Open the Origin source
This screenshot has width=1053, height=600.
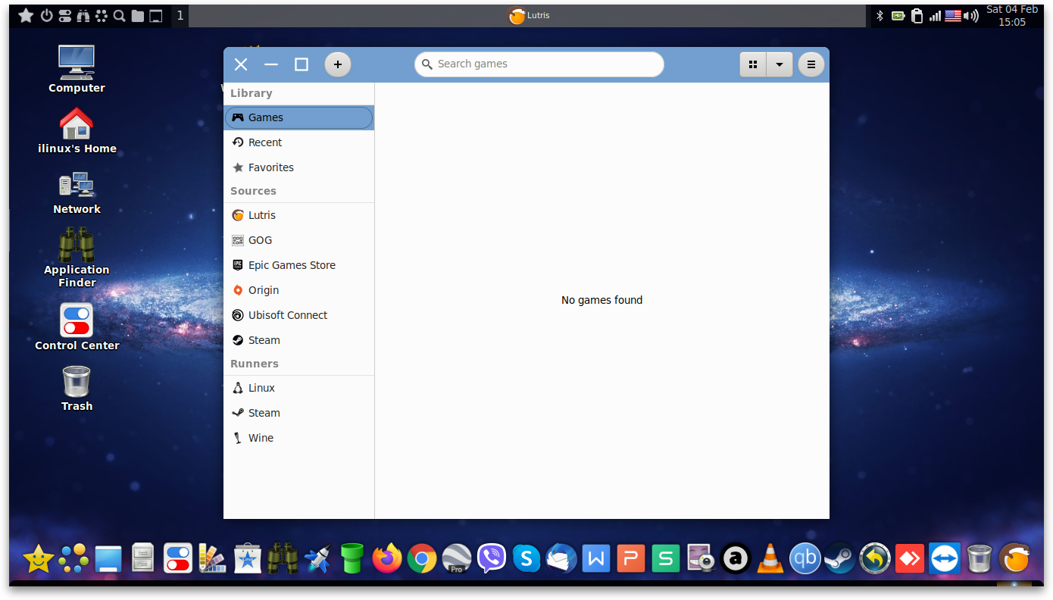[x=298, y=290]
